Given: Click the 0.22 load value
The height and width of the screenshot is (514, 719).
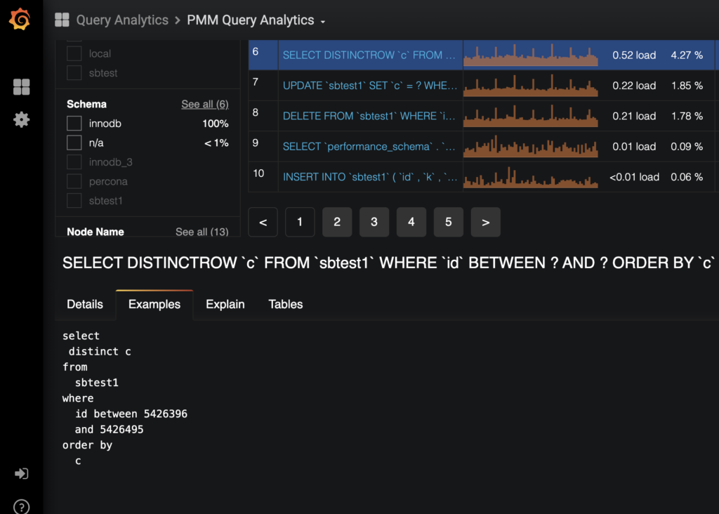Looking at the screenshot, I should coord(634,86).
